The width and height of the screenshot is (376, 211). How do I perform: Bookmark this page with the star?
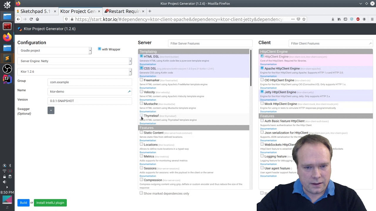click(304, 19)
